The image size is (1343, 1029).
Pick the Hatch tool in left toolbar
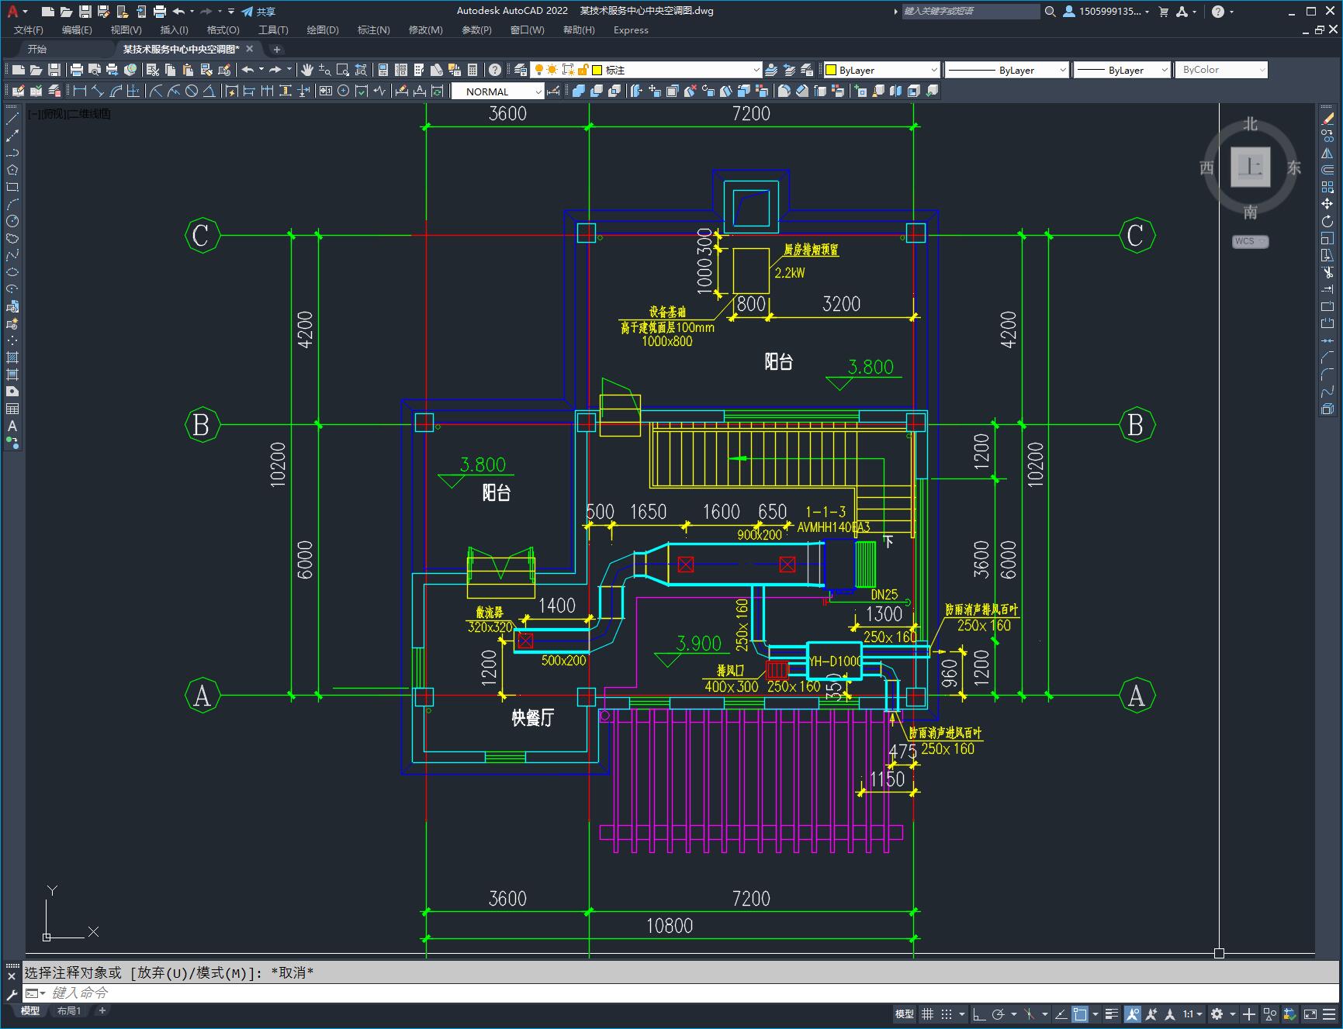pos(12,357)
